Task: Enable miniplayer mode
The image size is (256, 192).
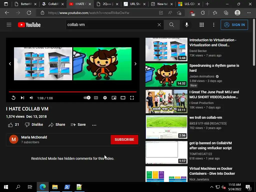Action: tap(114, 98)
